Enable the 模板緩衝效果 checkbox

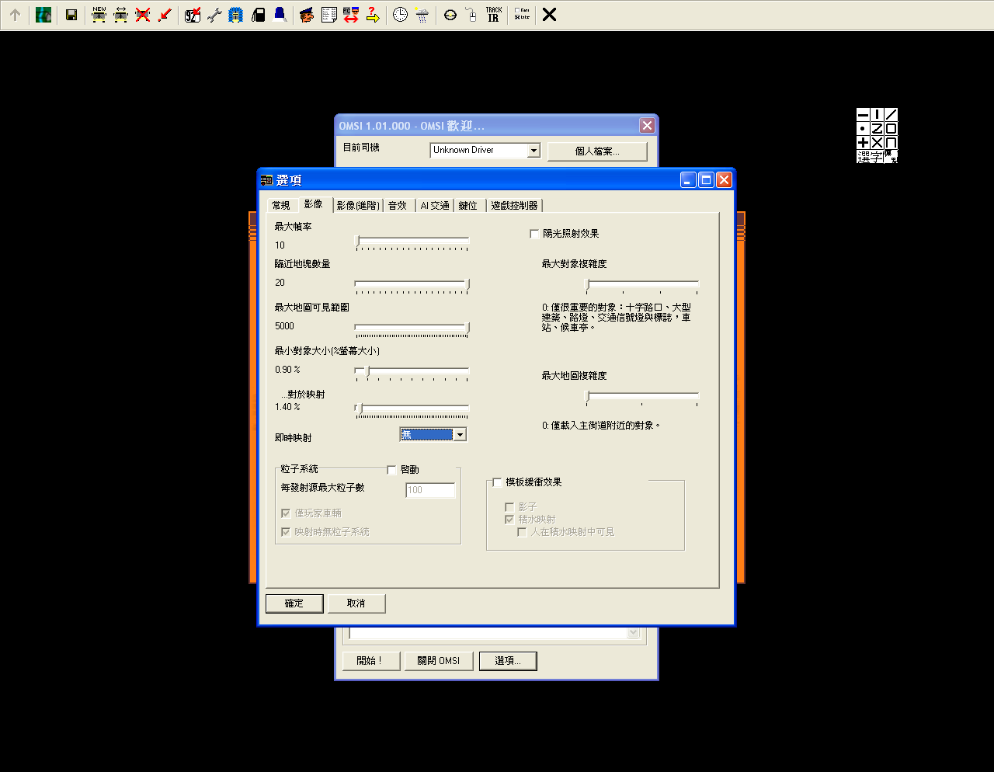497,482
